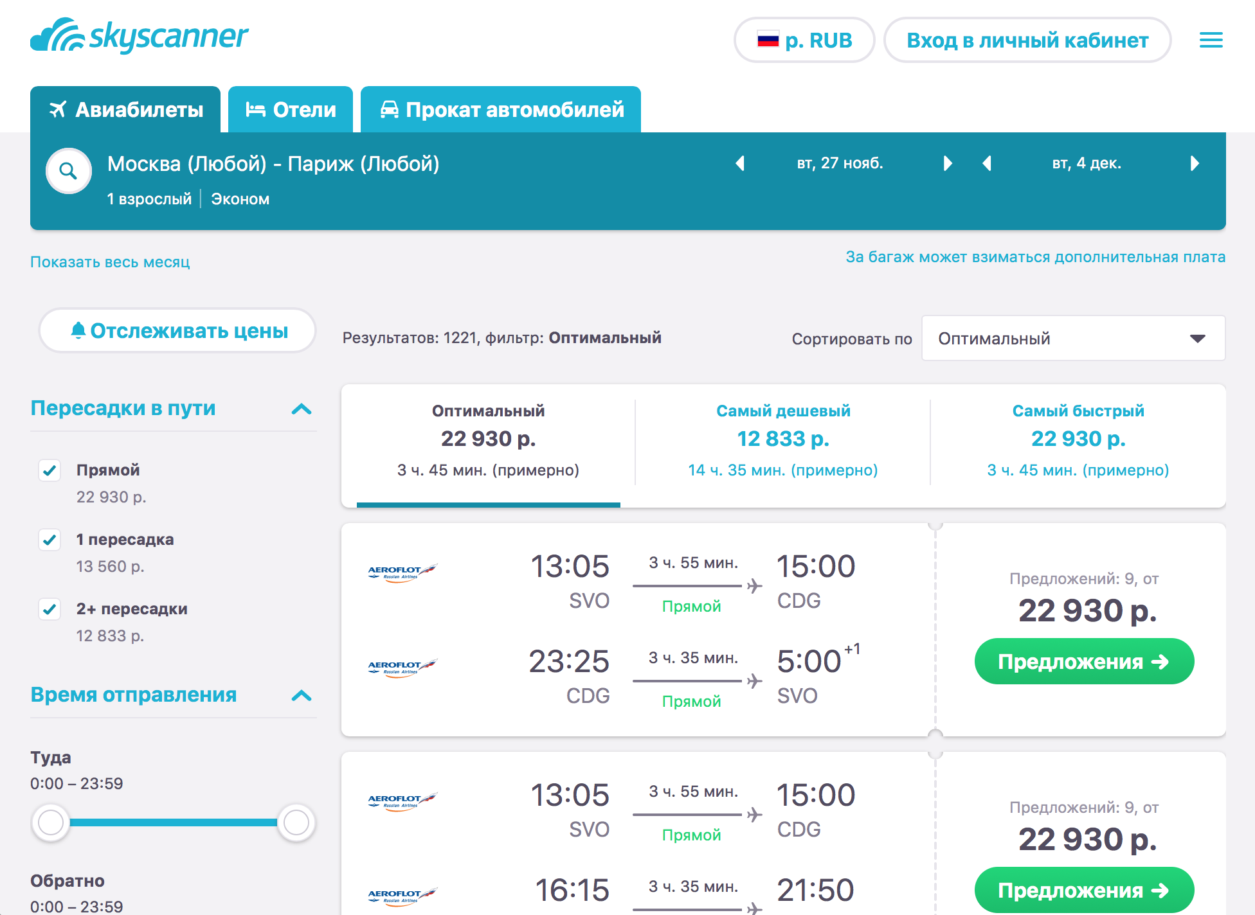The width and height of the screenshot is (1255, 915).
Task: Open the Сортировать по dropdown
Action: [1073, 338]
